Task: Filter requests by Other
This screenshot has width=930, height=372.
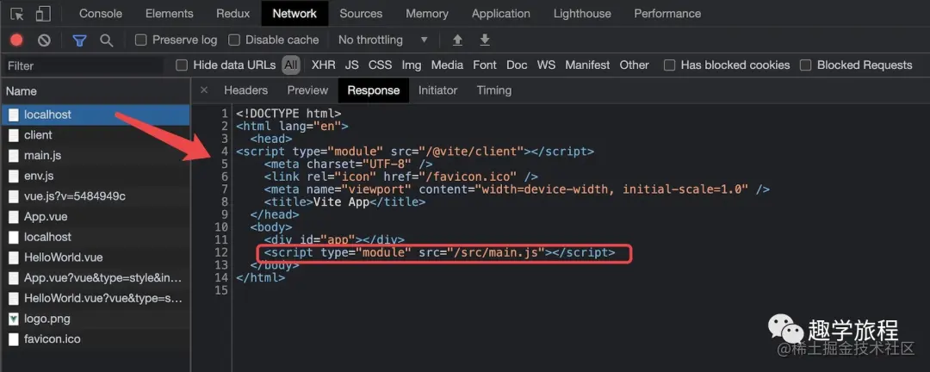Action: [634, 65]
